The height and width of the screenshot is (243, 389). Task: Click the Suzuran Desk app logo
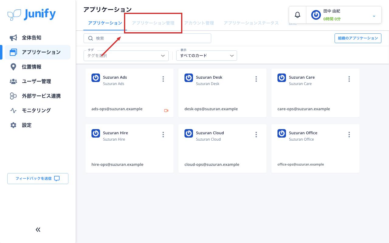click(x=189, y=78)
